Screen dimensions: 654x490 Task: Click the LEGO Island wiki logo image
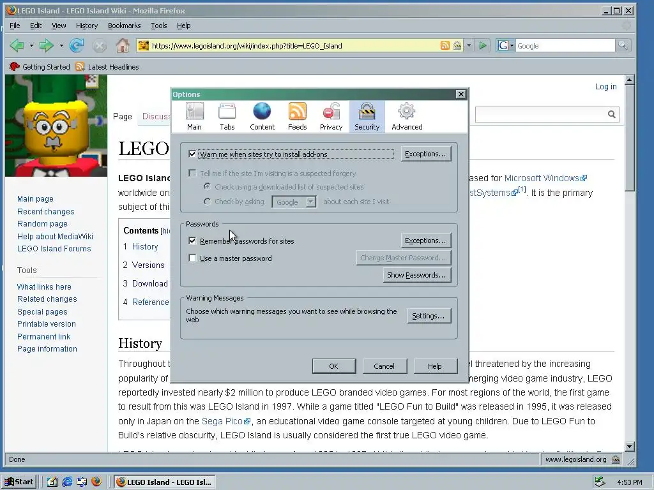pos(56,126)
